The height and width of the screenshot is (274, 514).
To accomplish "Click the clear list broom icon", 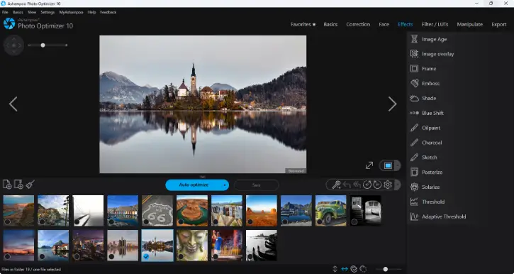I will [x=30, y=185].
